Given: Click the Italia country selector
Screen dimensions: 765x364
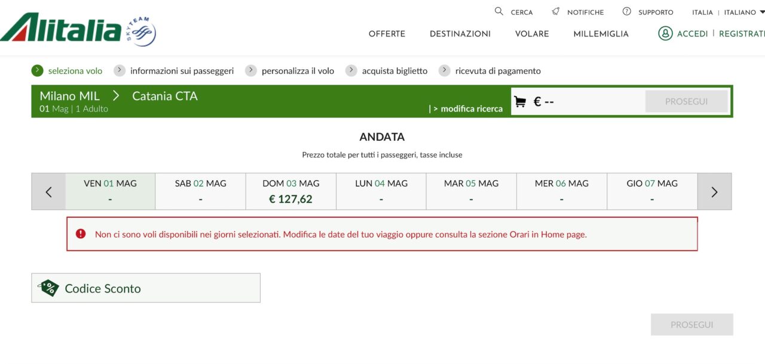Looking at the screenshot, I should 702,12.
